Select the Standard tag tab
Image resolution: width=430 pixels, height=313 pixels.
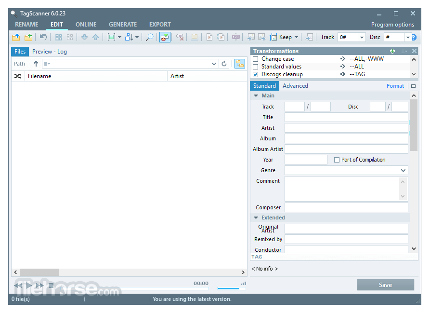(265, 86)
